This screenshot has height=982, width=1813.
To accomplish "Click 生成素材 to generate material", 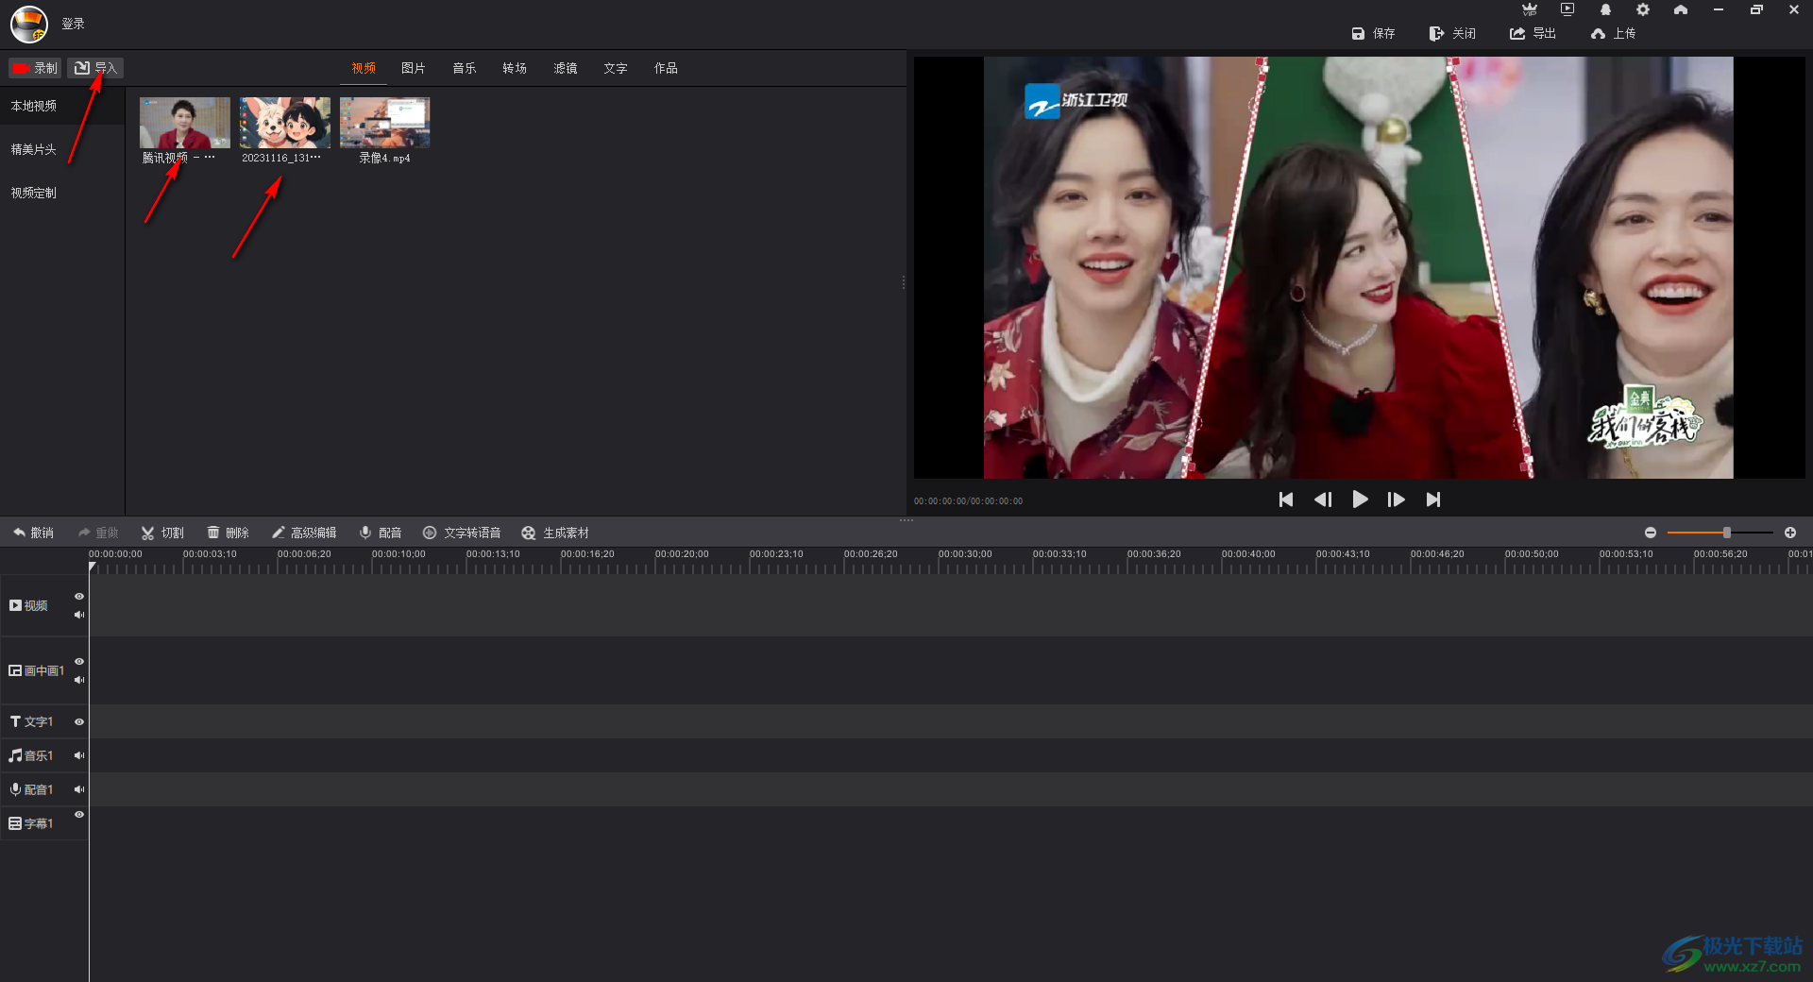I will (x=555, y=533).
